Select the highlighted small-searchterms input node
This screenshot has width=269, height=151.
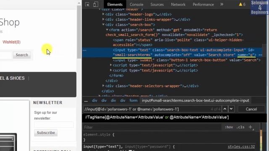[172, 52]
